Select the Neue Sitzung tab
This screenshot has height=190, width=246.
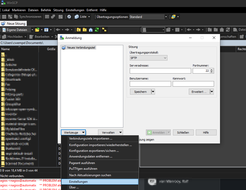[14, 23]
